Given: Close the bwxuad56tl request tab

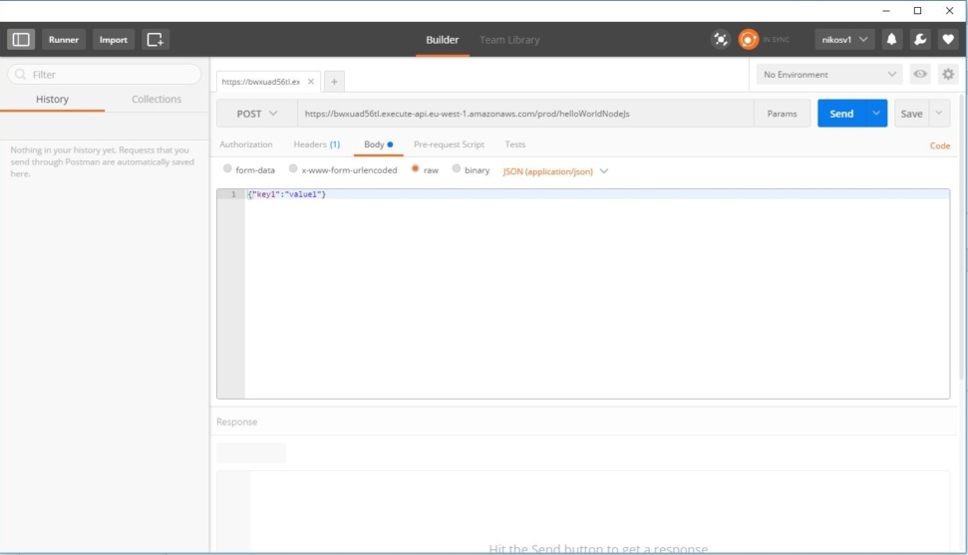Looking at the screenshot, I should (x=311, y=82).
